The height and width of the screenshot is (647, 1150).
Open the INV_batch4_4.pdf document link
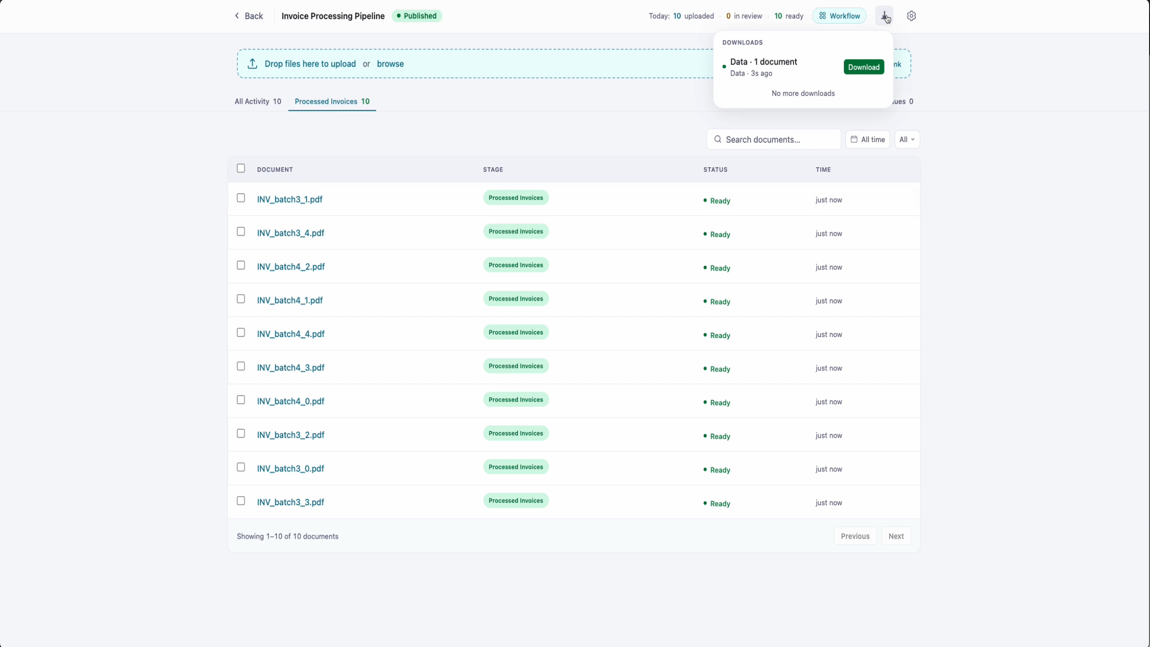click(x=291, y=334)
